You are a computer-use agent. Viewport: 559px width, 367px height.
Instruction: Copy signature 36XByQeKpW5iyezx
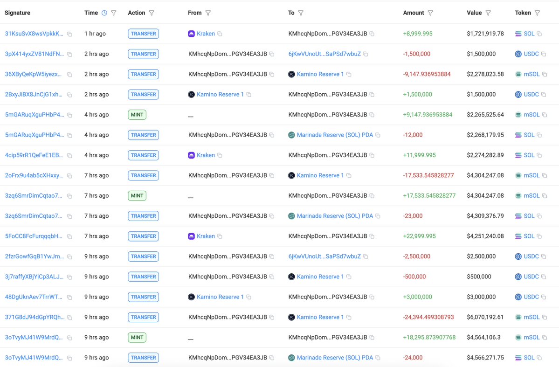coord(69,75)
